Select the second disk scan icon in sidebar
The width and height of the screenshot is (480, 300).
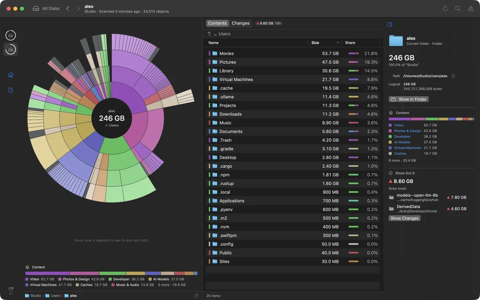[11, 49]
